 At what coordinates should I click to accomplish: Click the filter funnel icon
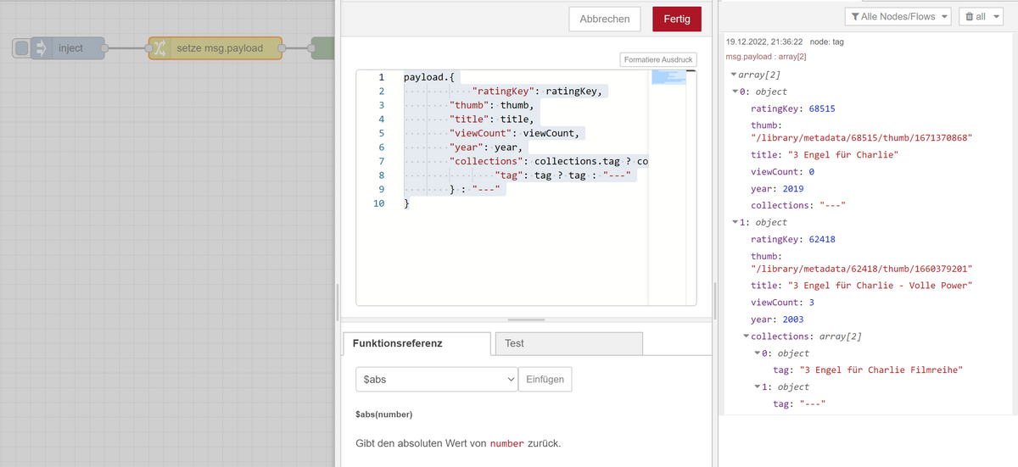[855, 17]
